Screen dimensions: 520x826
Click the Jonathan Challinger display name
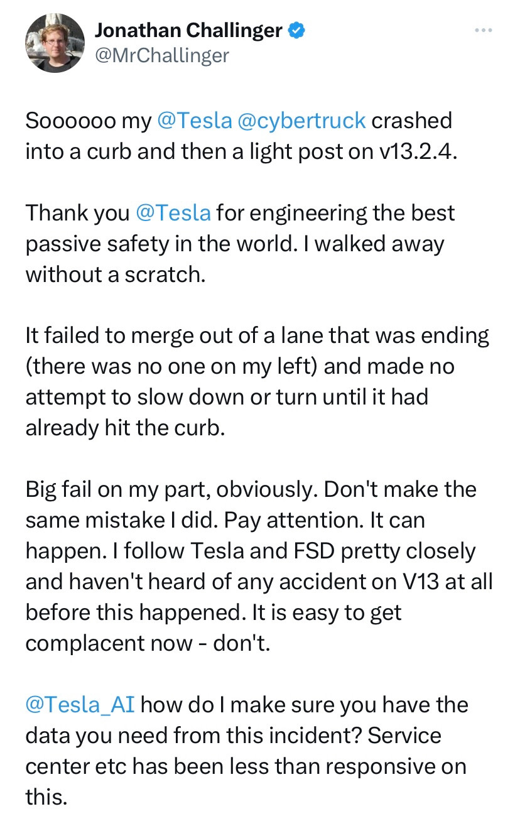click(x=188, y=29)
